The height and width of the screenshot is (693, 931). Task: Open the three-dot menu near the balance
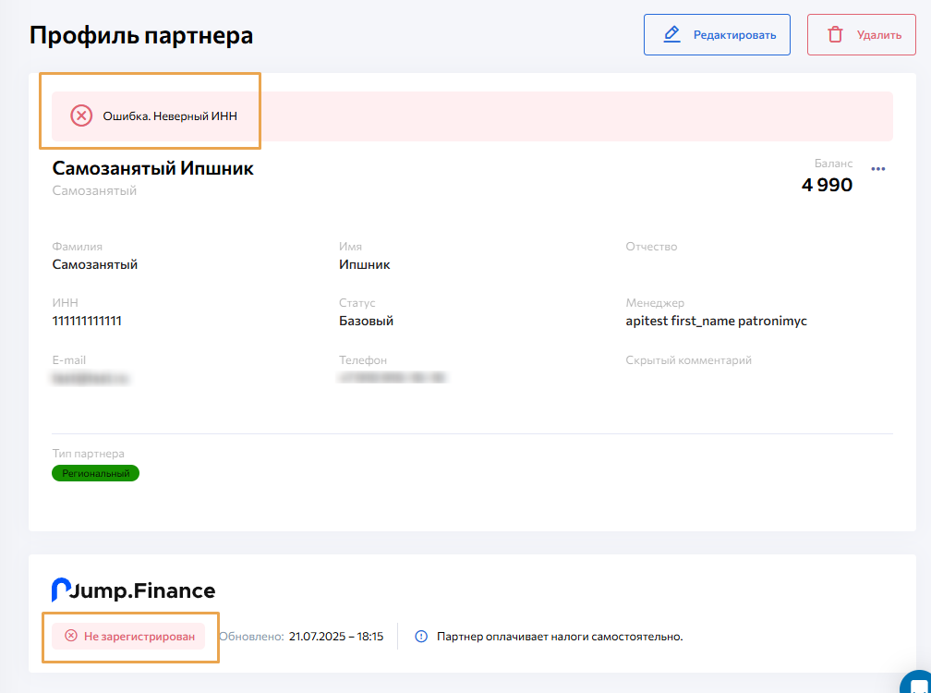coord(878,169)
